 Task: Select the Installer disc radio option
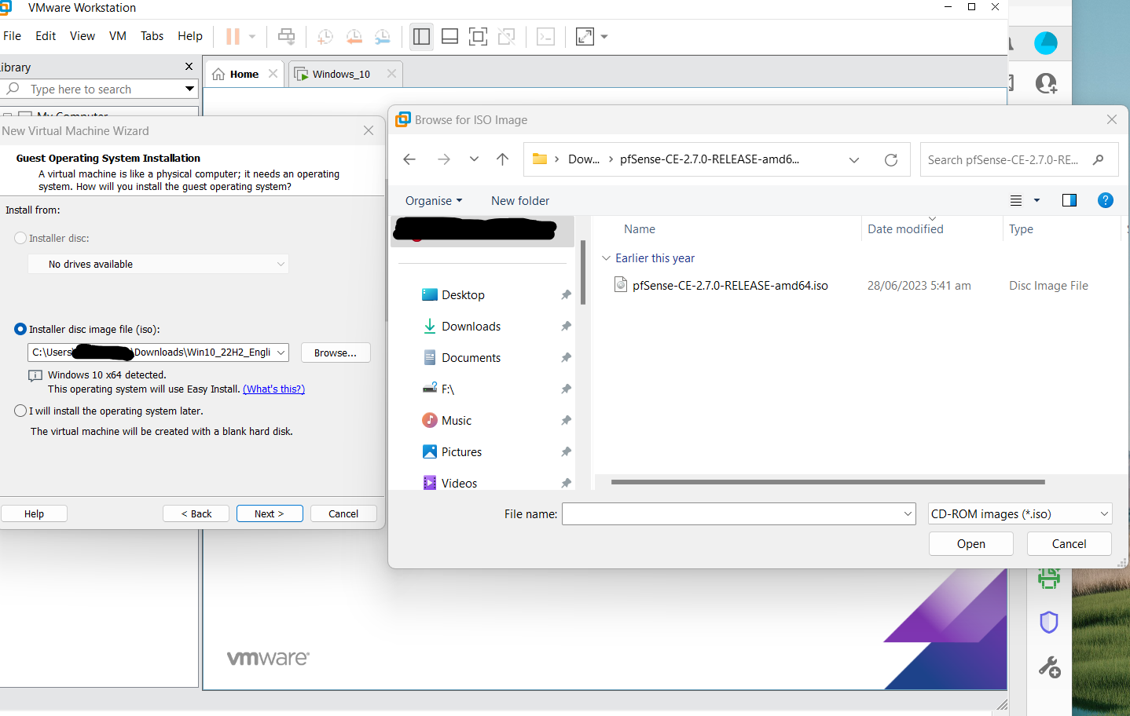pyautogui.click(x=20, y=238)
